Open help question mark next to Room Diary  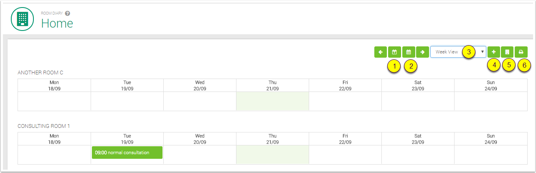click(x=68, y=13)
